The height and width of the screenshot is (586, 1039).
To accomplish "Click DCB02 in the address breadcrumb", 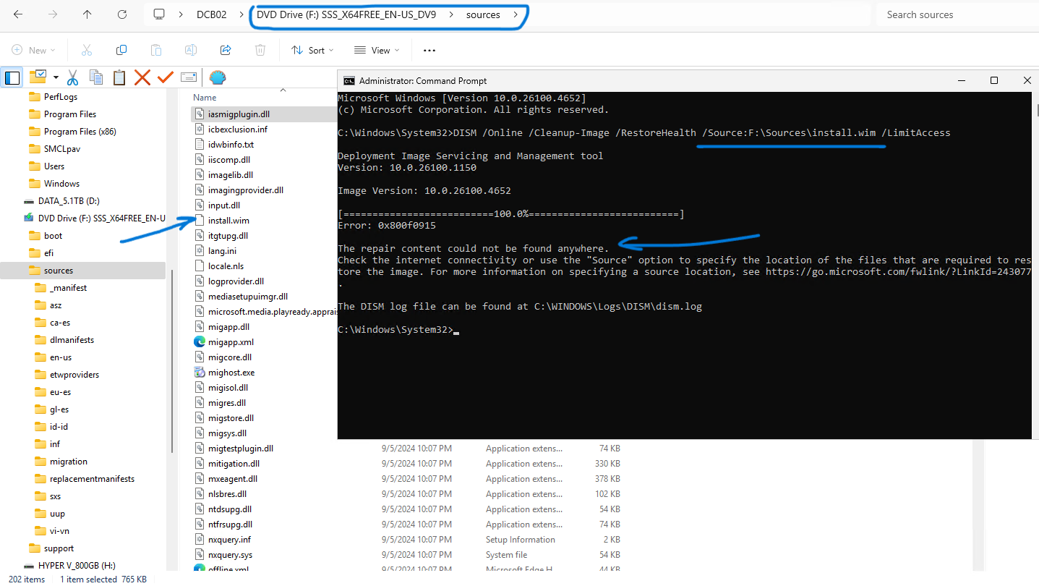I will 211,14.
